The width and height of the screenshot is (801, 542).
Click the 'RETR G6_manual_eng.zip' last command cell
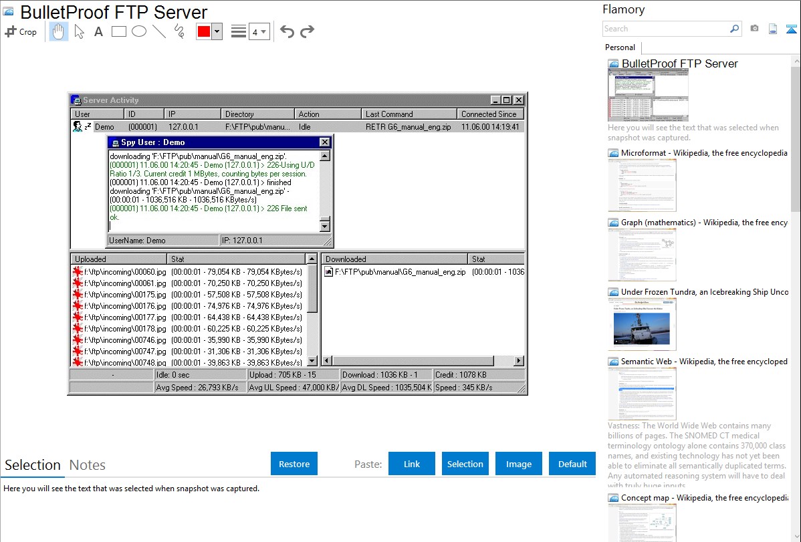pos(408,127)
